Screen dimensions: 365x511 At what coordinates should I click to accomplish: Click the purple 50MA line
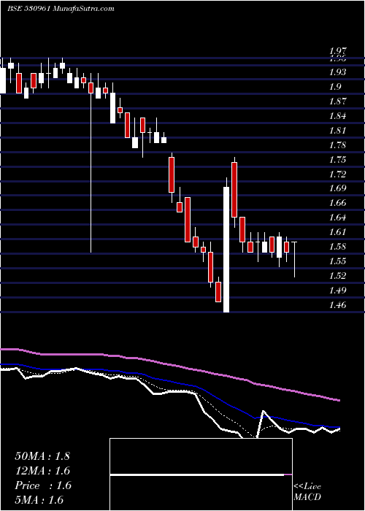[169, 365]
